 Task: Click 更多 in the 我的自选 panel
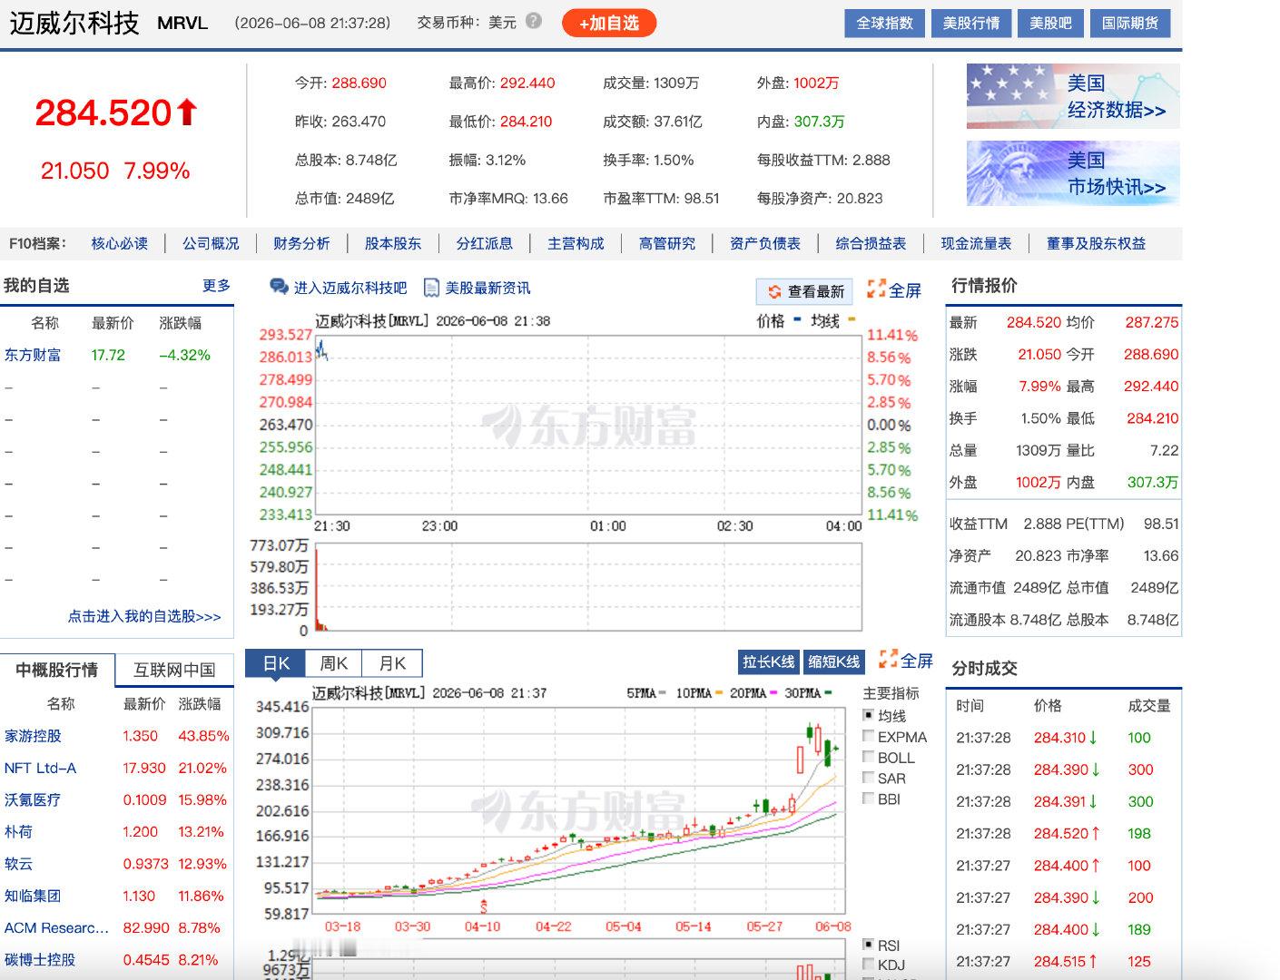click(216, 285)
